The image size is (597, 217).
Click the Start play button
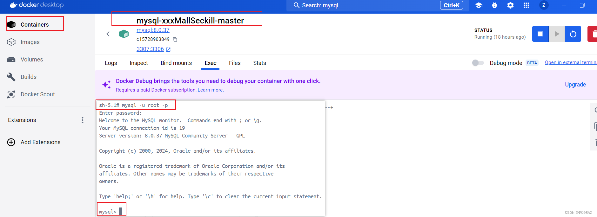[x=557, y=34]
